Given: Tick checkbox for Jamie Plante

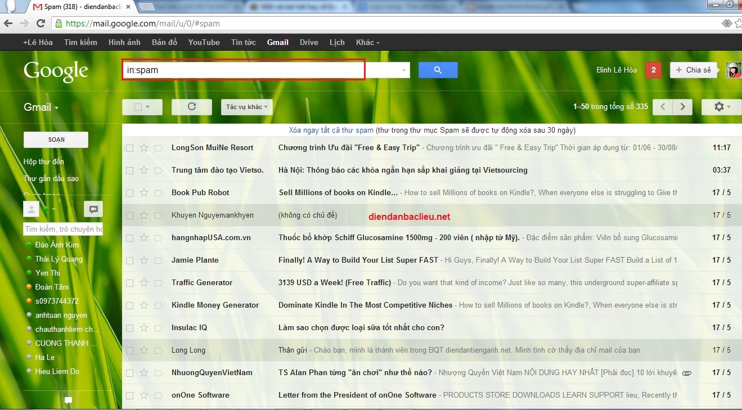Looking at the screenshot, I should 129,260.
